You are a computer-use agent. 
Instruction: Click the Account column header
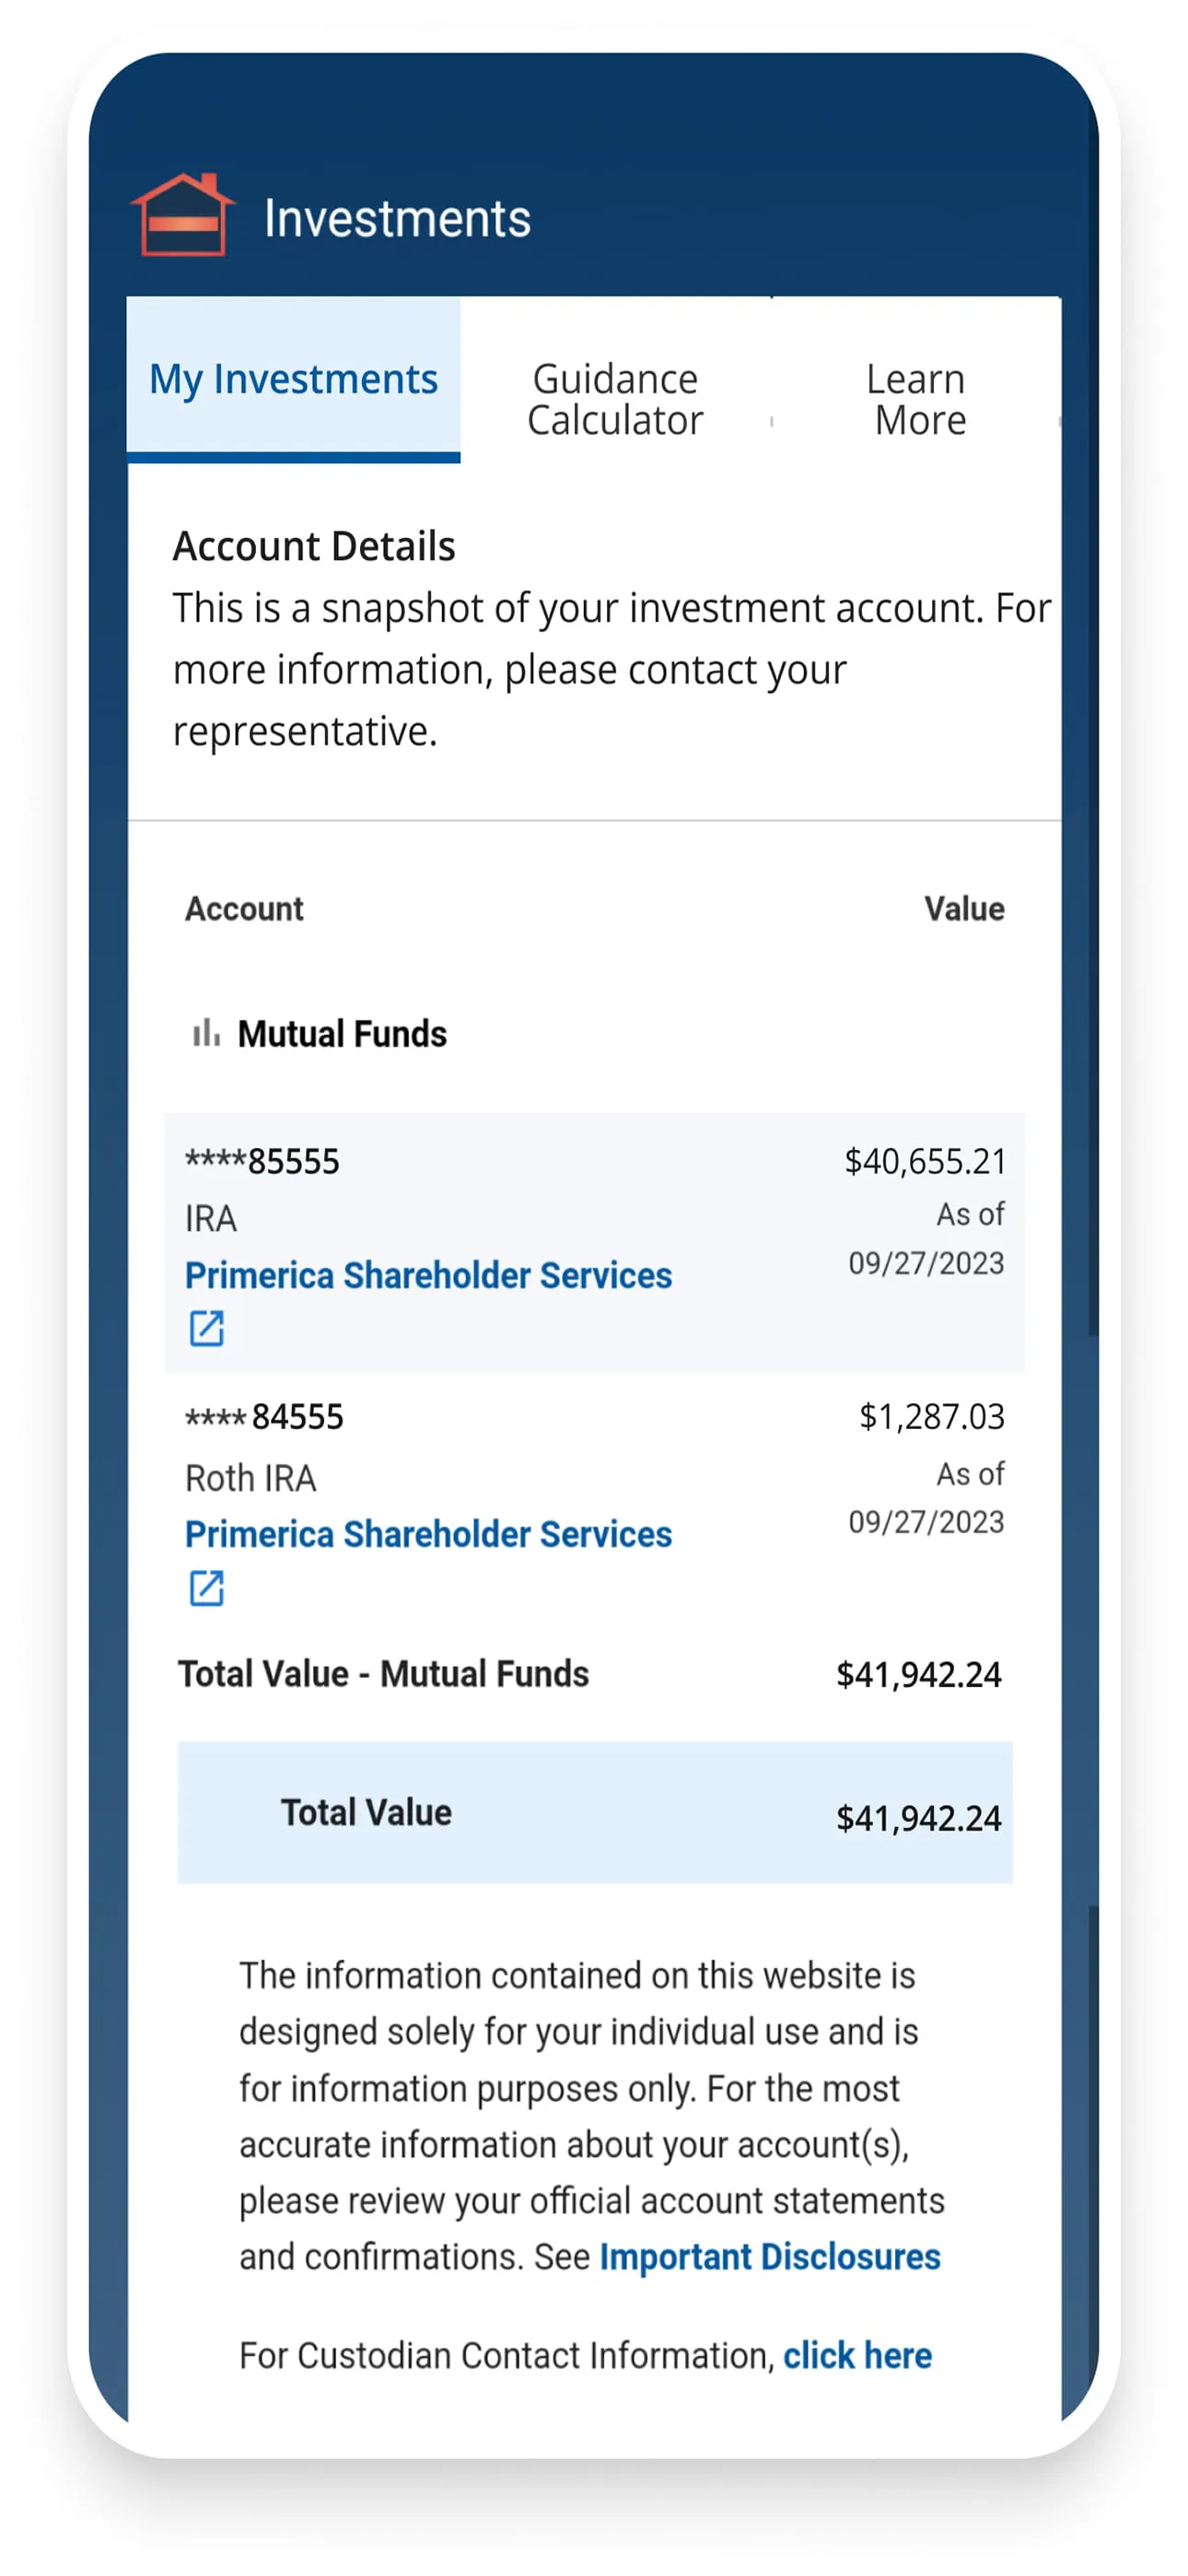tap(245, 908)
